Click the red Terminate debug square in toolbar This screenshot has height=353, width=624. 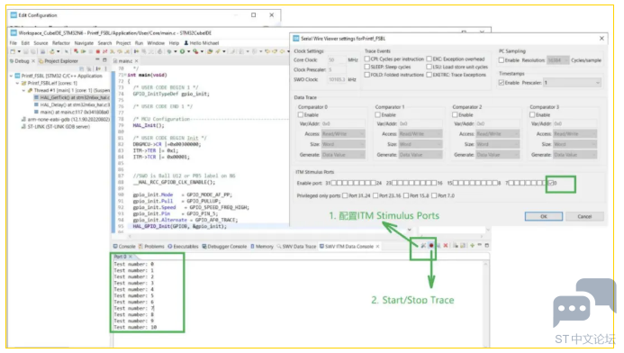[98, 51]
